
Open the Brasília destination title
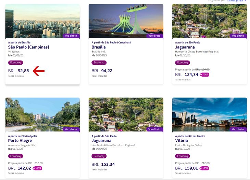tap(99, 47)
